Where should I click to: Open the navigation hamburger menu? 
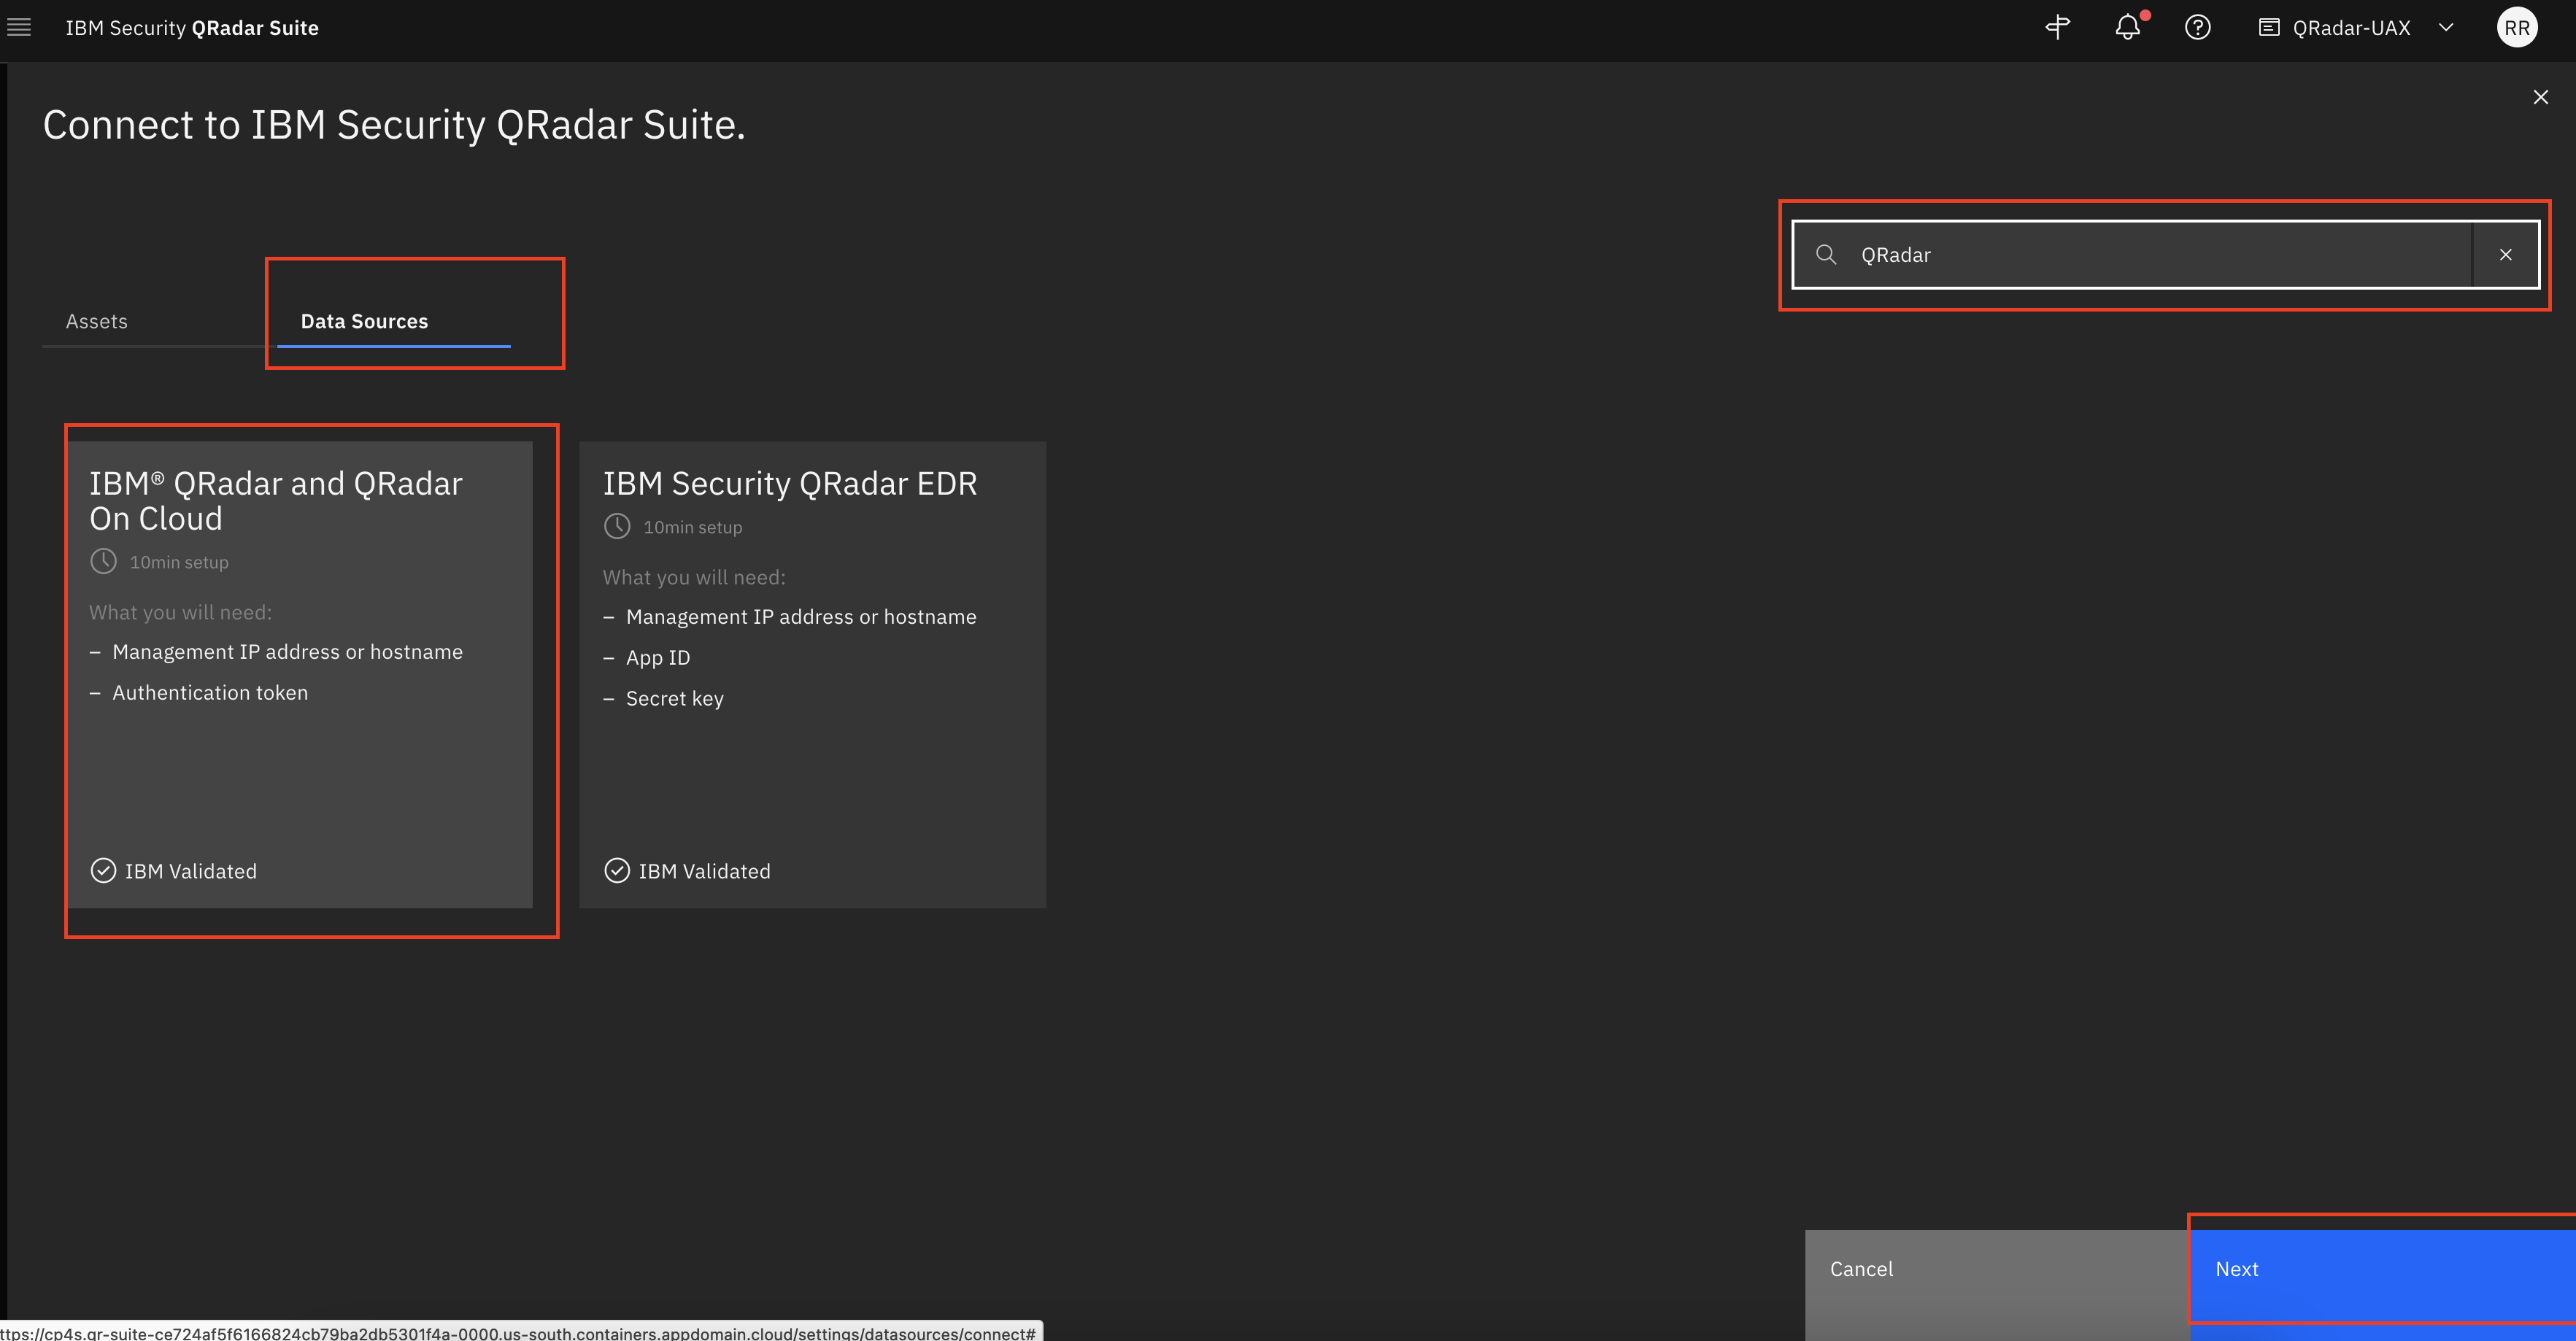pyautogui.click(x=19, y=27)
